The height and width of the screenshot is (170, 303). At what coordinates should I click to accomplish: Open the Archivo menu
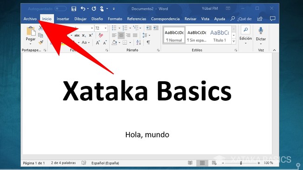[x=30, y=19]
